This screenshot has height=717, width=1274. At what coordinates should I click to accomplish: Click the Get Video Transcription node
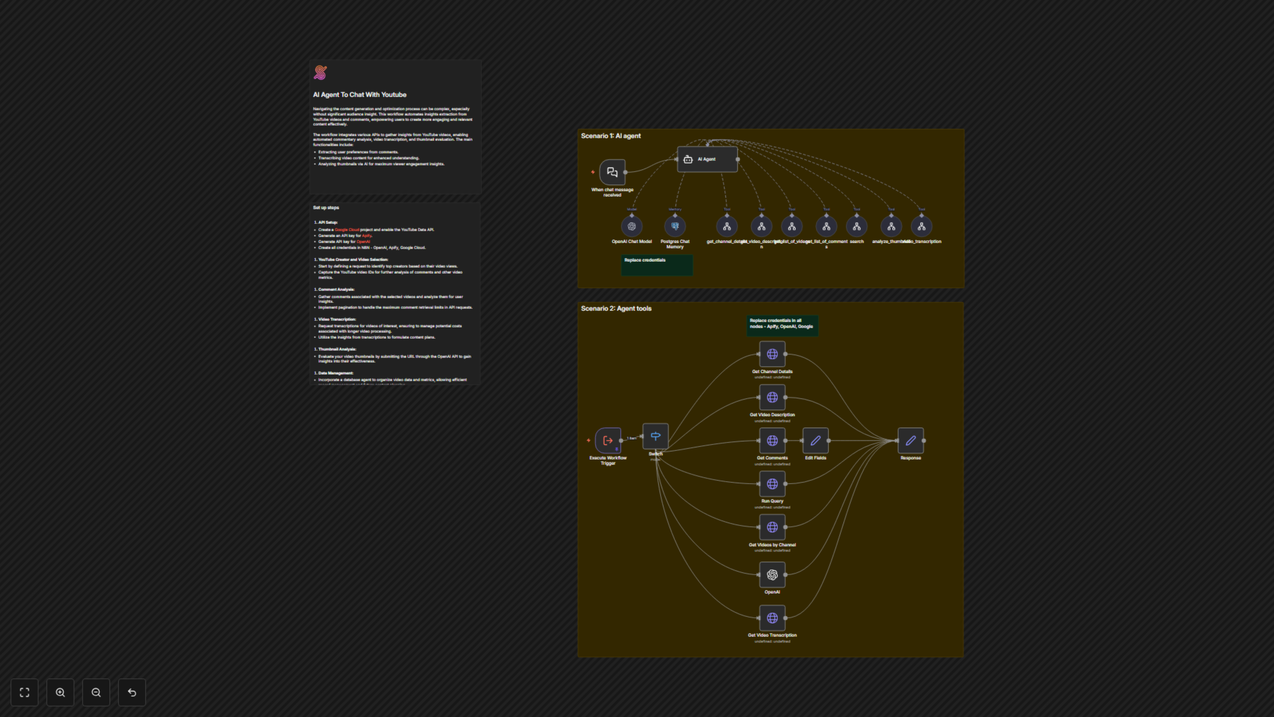[771, 618]
